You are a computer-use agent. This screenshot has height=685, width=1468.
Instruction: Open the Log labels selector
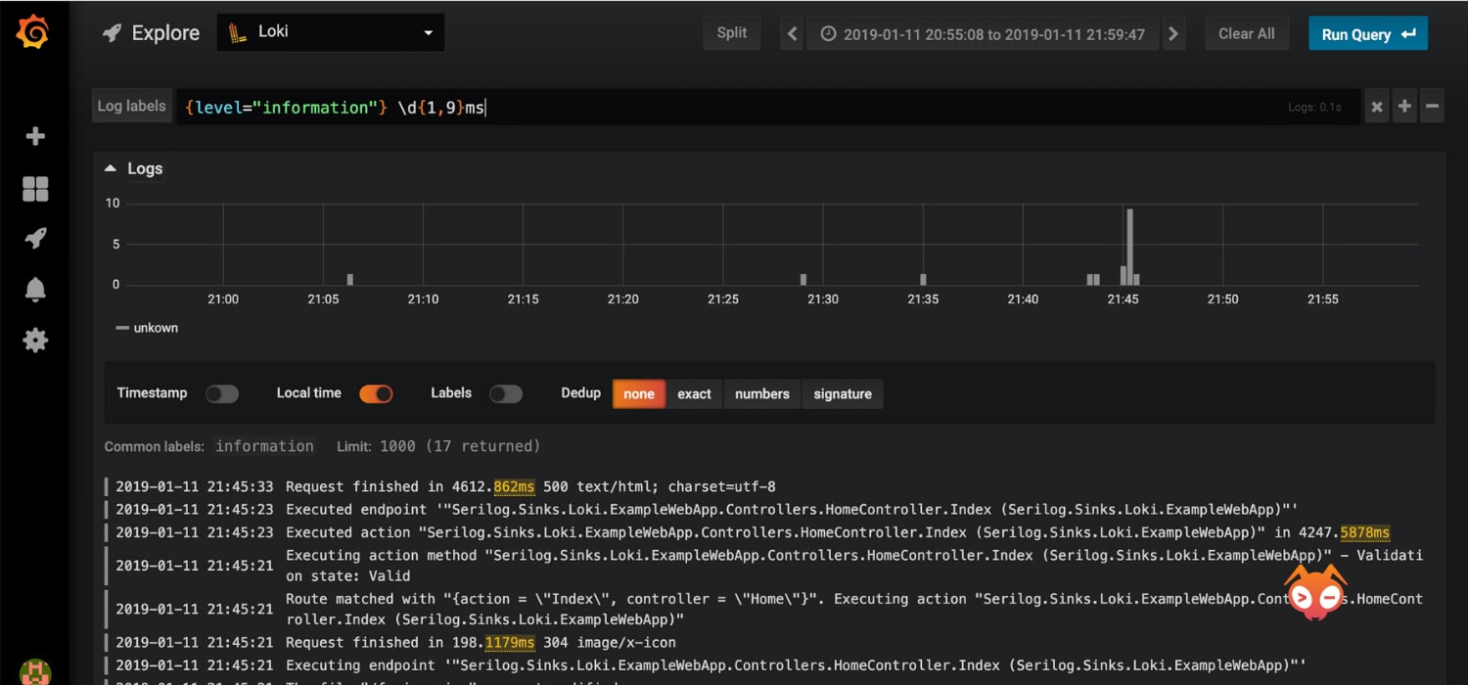(x=131, y=106)
